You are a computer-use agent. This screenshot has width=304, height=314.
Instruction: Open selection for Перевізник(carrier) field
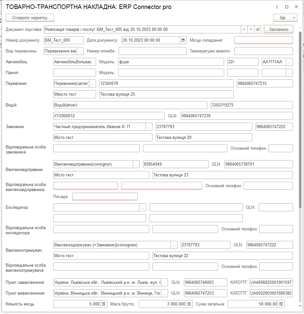click(92, 84)
